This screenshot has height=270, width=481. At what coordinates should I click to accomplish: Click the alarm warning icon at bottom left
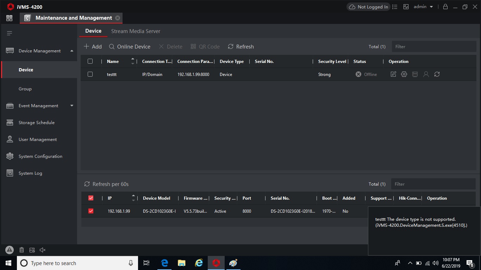[x=10, y=250]
